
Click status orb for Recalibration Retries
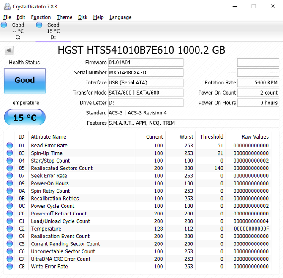tap(10, 198)
